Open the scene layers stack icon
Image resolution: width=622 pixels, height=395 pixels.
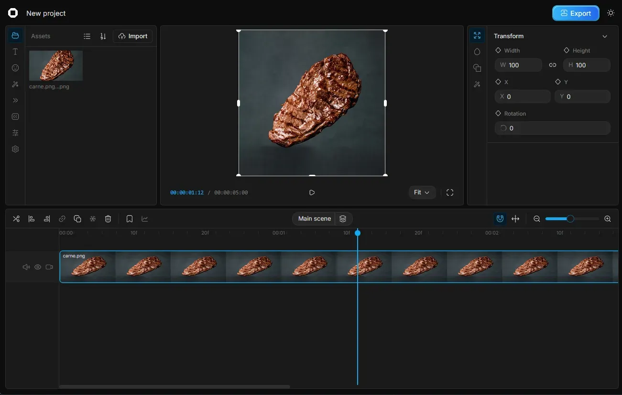tap(343, 219)
